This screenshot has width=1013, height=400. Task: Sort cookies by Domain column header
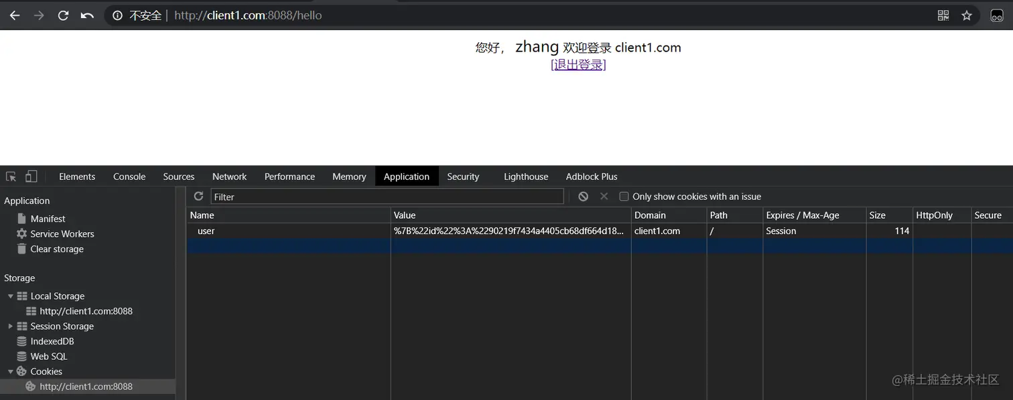tap(669, 215)
